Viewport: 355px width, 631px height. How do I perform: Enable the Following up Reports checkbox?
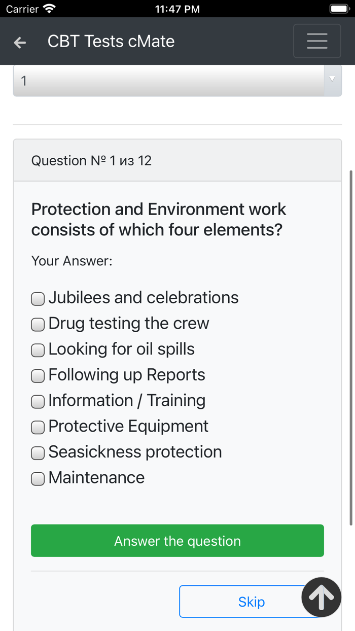(x=38, y=376)
